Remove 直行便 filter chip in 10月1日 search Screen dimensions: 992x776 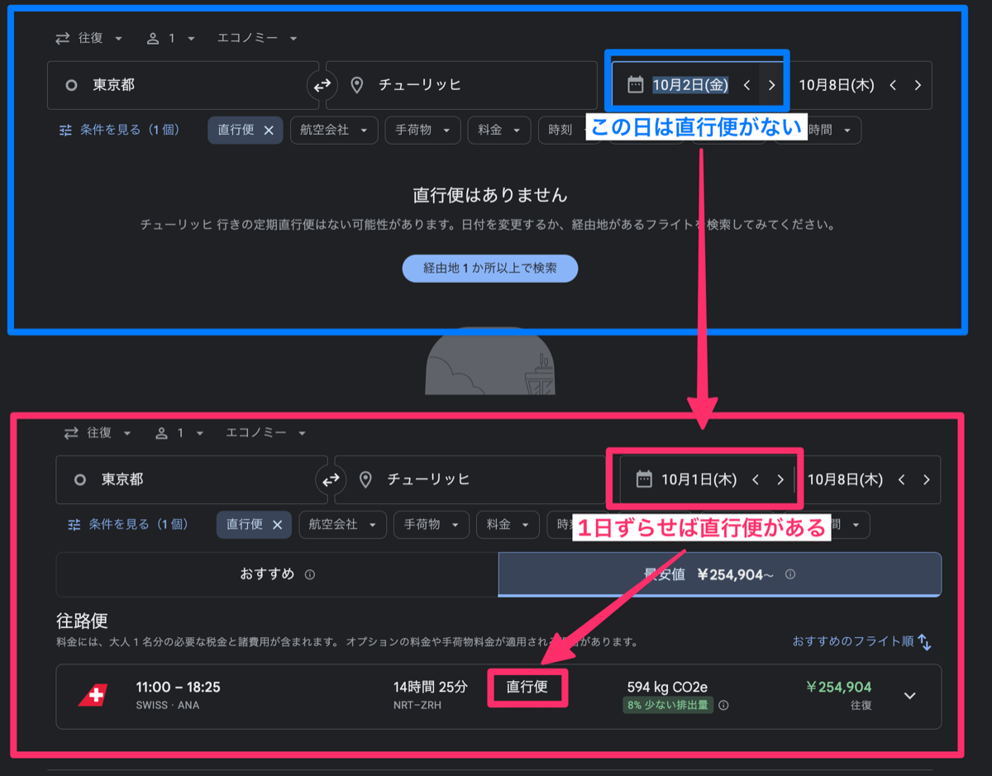click(278, 525)
